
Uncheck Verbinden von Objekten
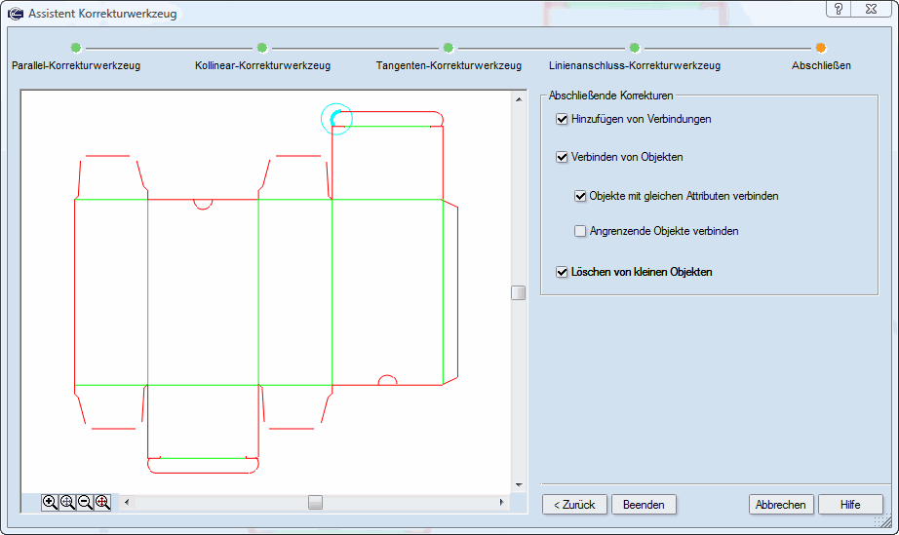click(562, 157)
